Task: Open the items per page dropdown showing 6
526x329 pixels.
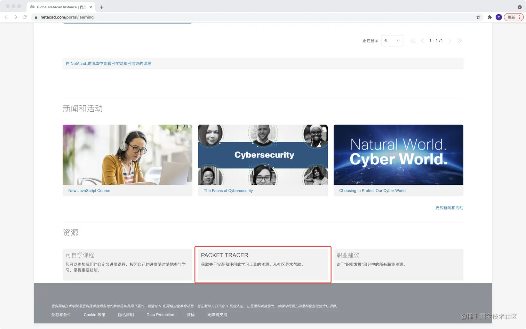Action: tap(392, 41)
